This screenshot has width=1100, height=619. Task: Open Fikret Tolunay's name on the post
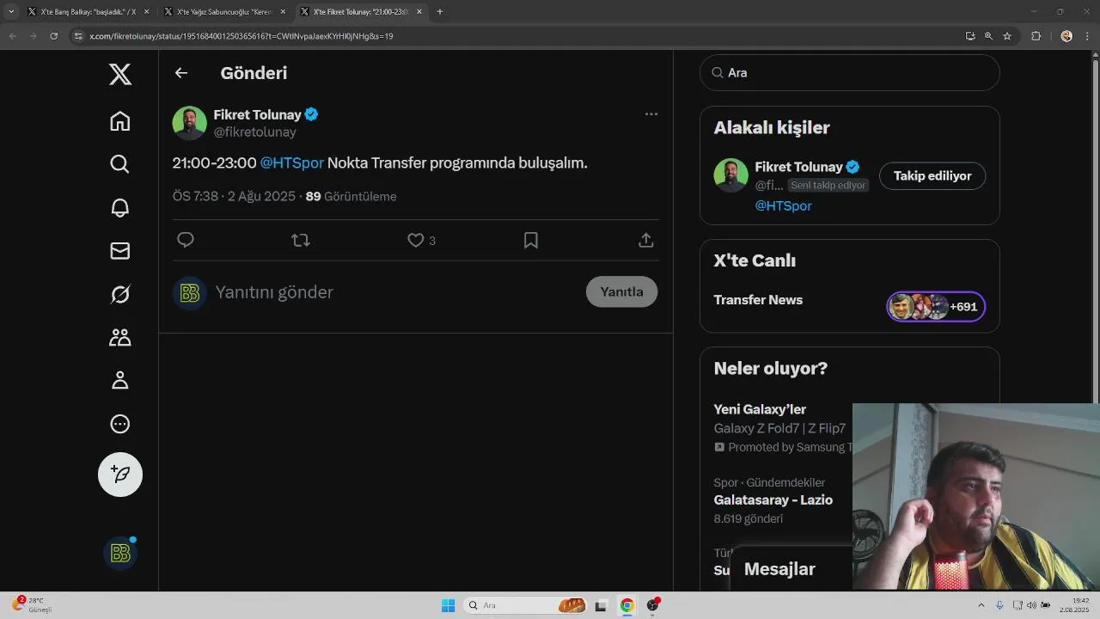pos(256,114)
